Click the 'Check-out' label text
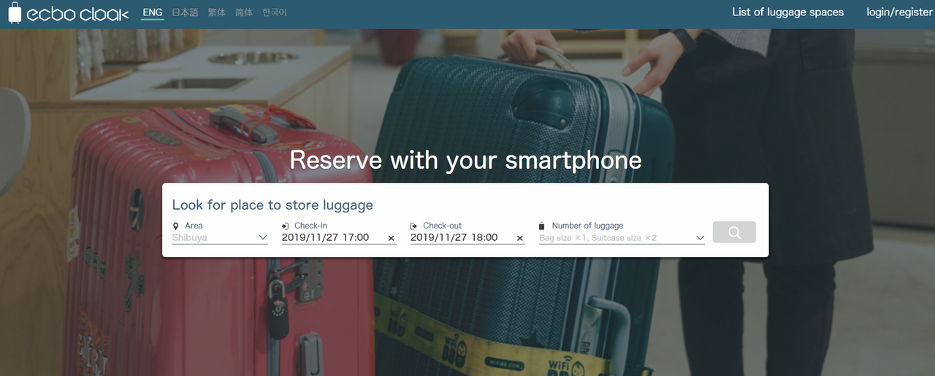The width and height of the screenshot is (935, 376). [443, 226]
